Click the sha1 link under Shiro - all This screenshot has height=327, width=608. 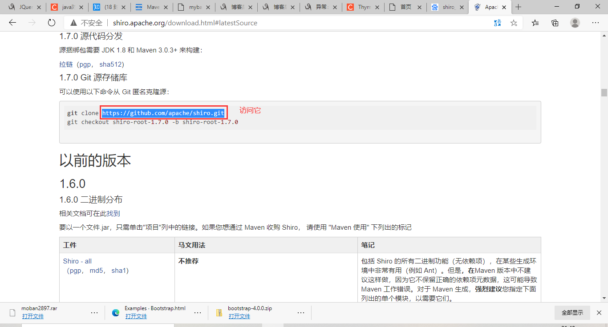[x=119, y=271]
